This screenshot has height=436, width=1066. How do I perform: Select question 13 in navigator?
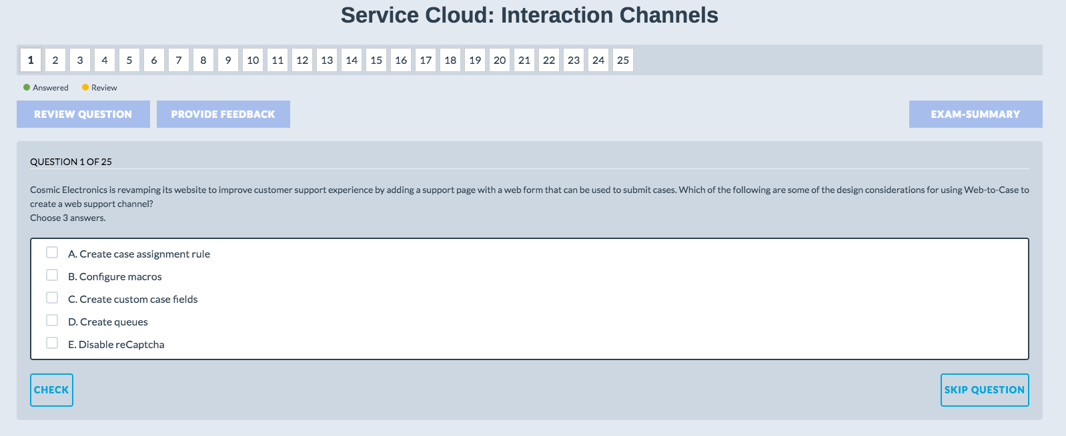pos(327,60)
